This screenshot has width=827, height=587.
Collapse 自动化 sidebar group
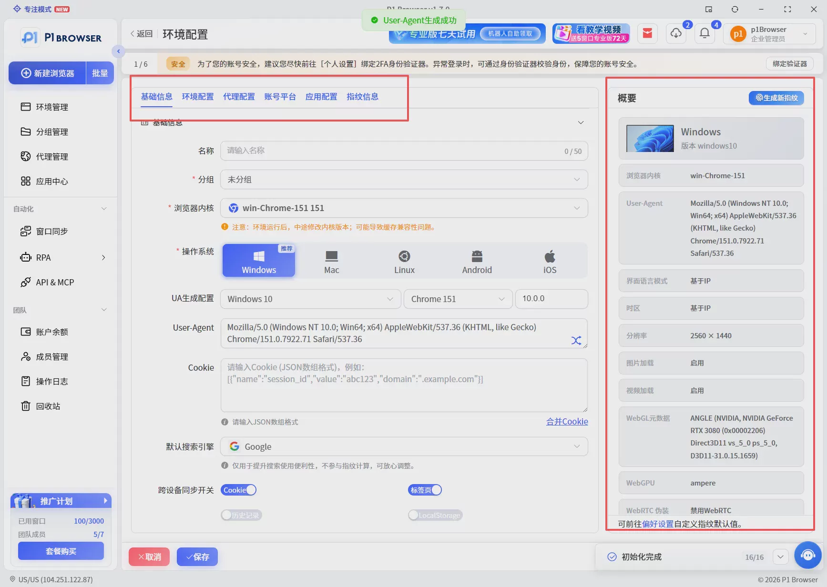(x=104, y=209)
